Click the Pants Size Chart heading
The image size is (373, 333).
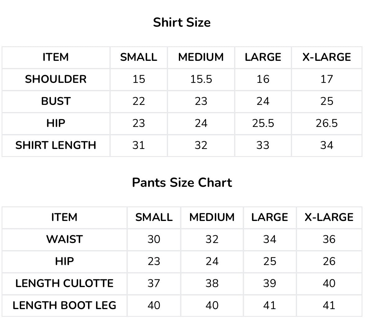tap(182, 182)
